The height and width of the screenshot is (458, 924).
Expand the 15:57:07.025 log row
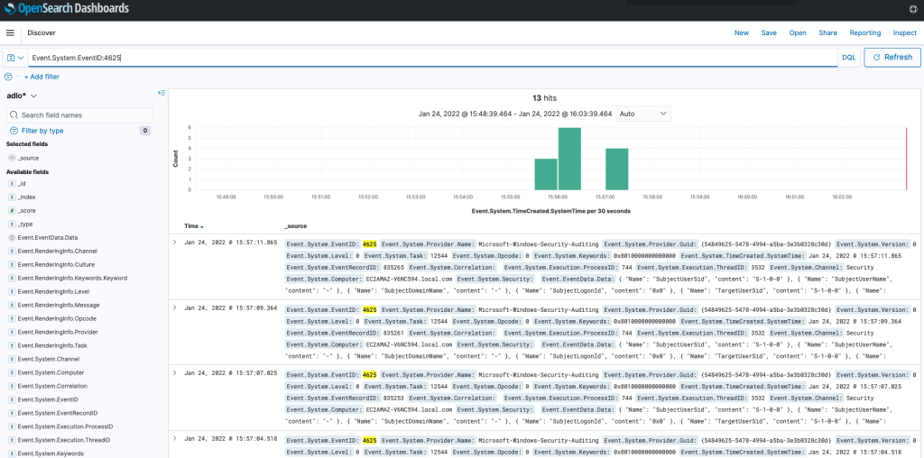[x=174, y=373]
